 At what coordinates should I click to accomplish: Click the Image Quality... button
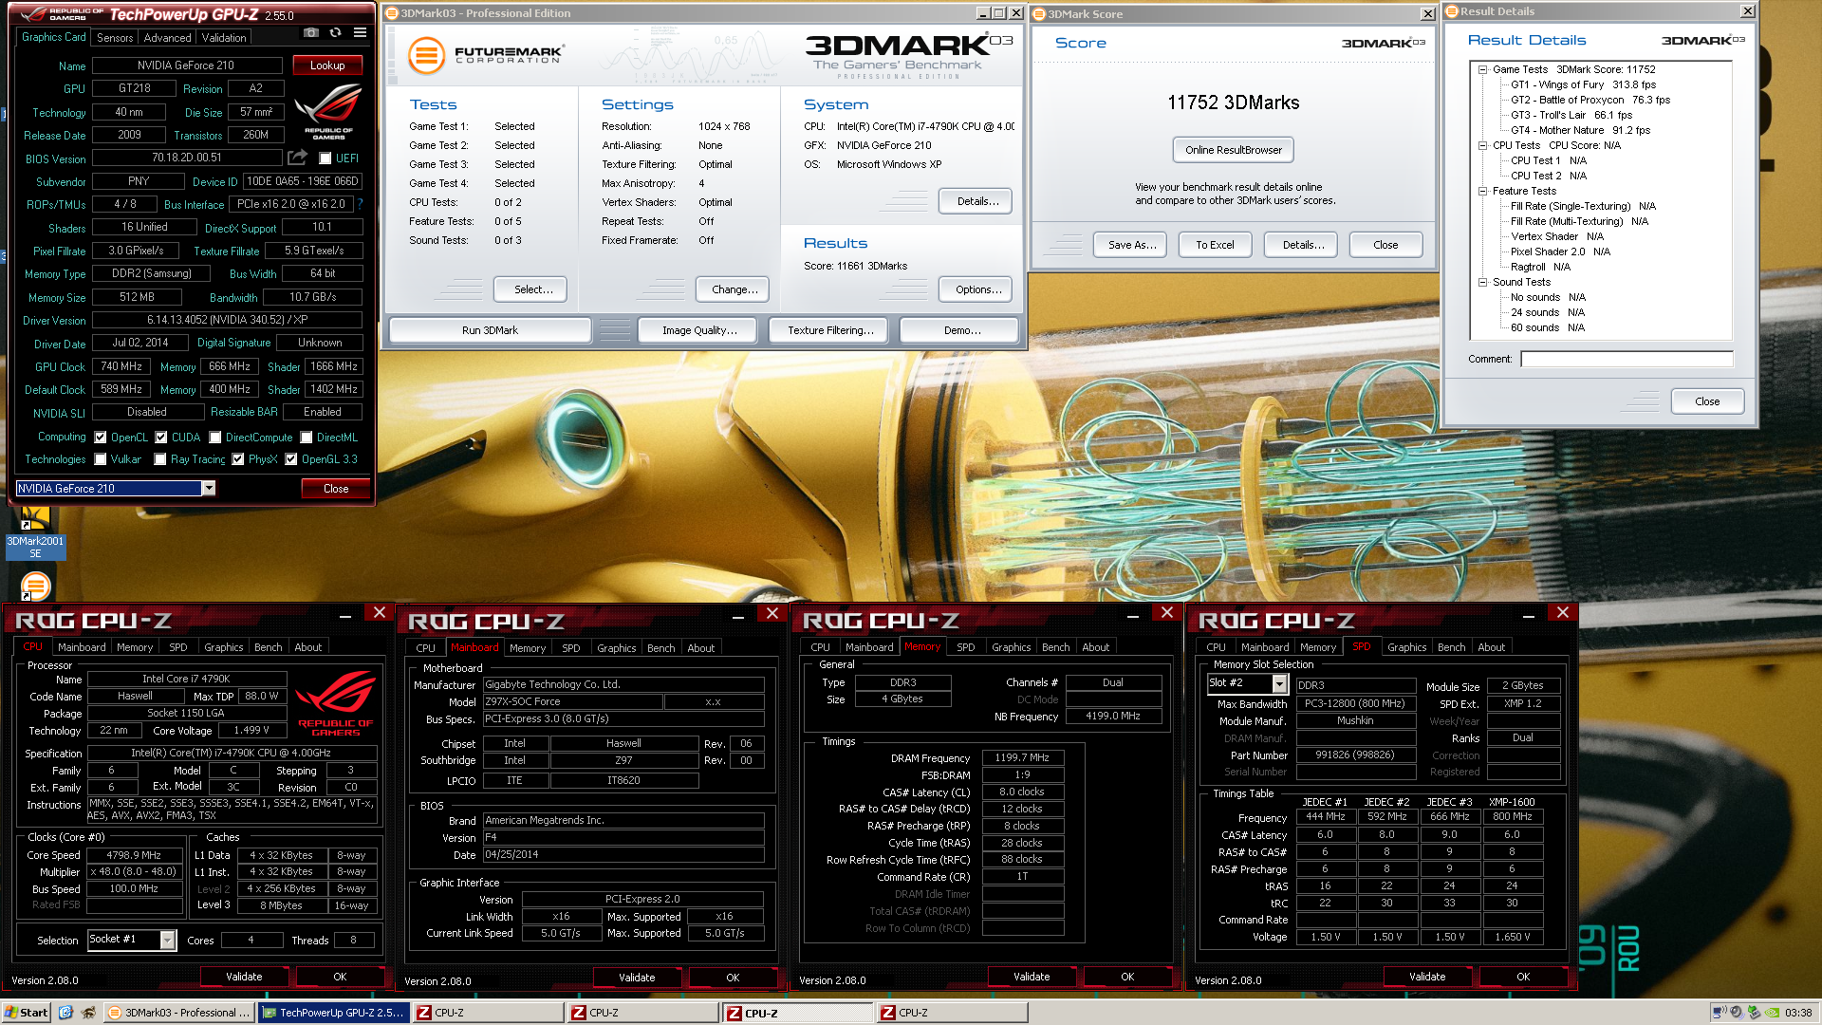point(699,330)
